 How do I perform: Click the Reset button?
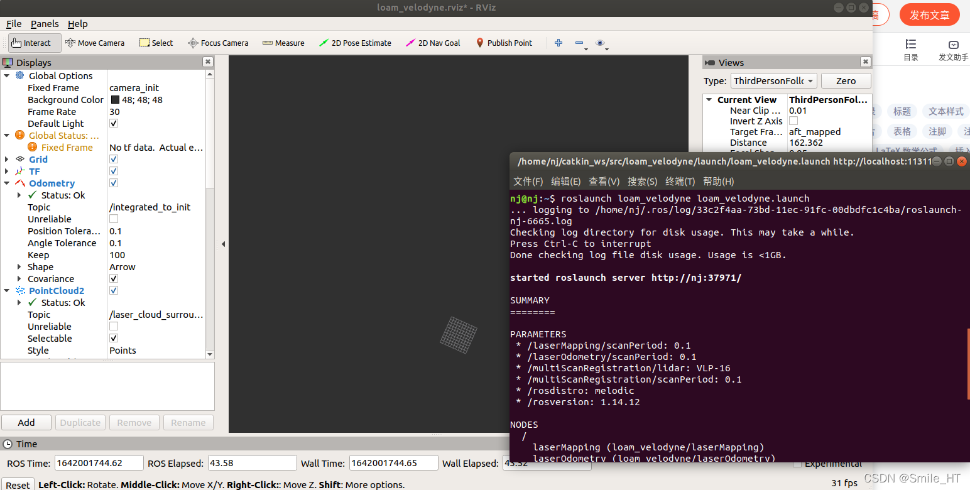point(18,484)
